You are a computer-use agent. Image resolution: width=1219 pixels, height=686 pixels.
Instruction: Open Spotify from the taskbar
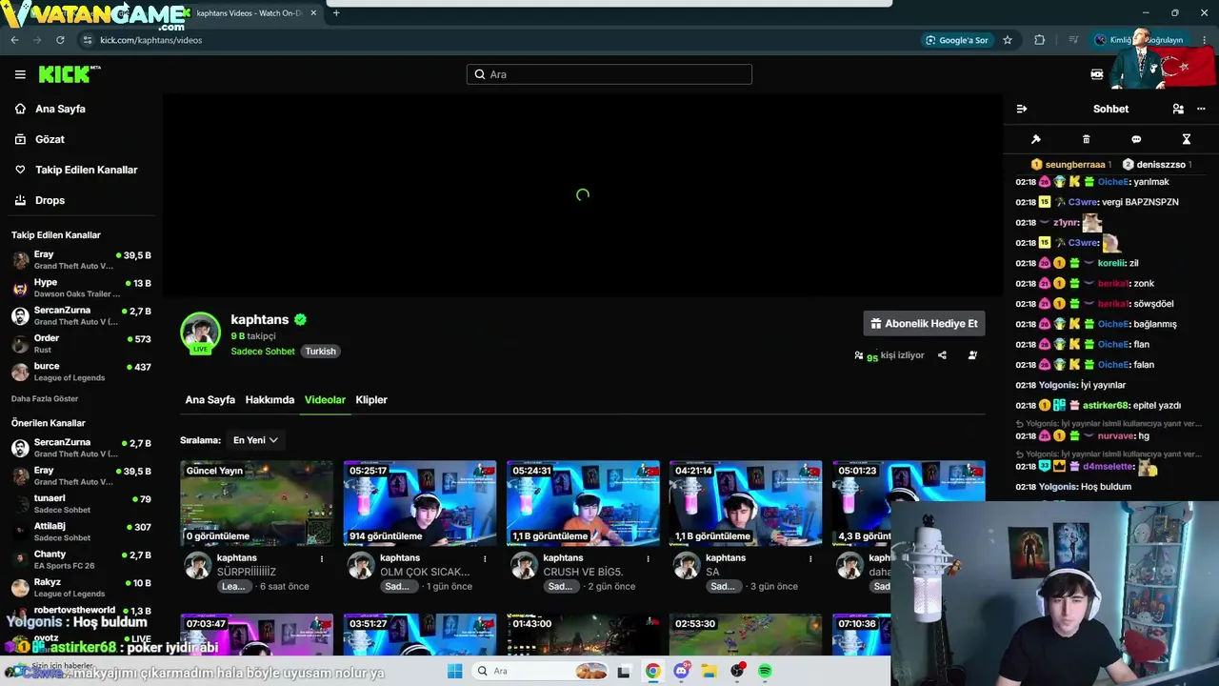[x=765, y=671]
